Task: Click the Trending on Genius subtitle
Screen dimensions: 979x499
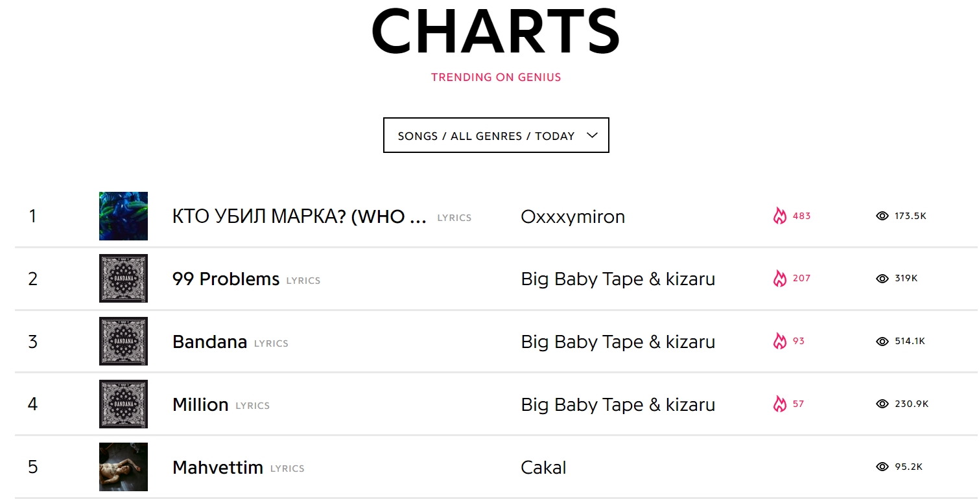Action: click(x=496, y=77)
